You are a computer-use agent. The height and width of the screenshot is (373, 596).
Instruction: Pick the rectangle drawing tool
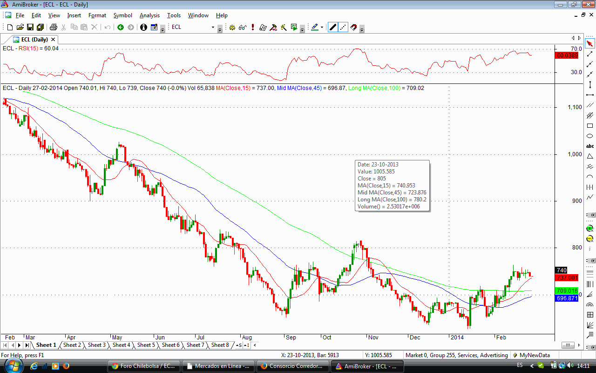point(590,126)
